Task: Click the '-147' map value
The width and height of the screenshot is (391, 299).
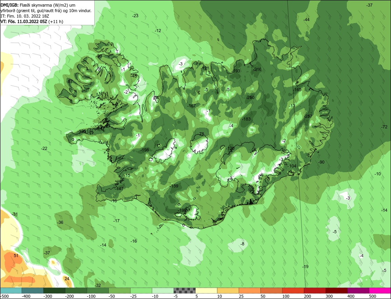Action: (119, 189)
